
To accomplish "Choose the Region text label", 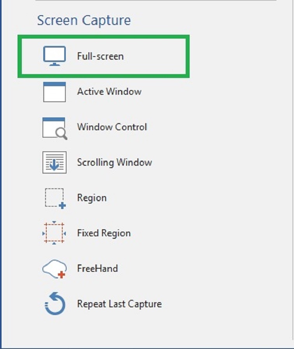I will [92, 198].
